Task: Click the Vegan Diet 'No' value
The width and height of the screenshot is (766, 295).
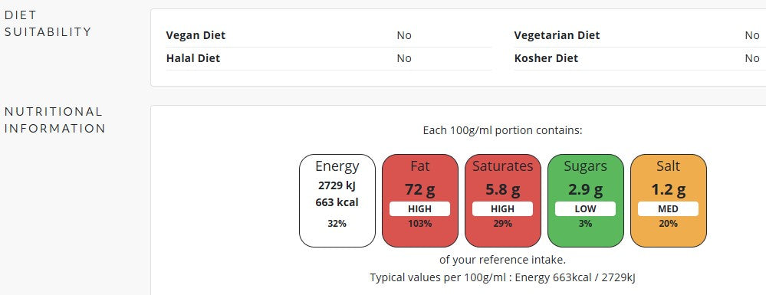Action: [404, 35]
